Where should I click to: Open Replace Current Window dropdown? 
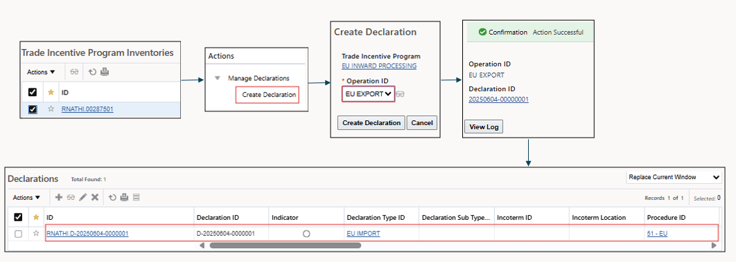coord(674,178)
